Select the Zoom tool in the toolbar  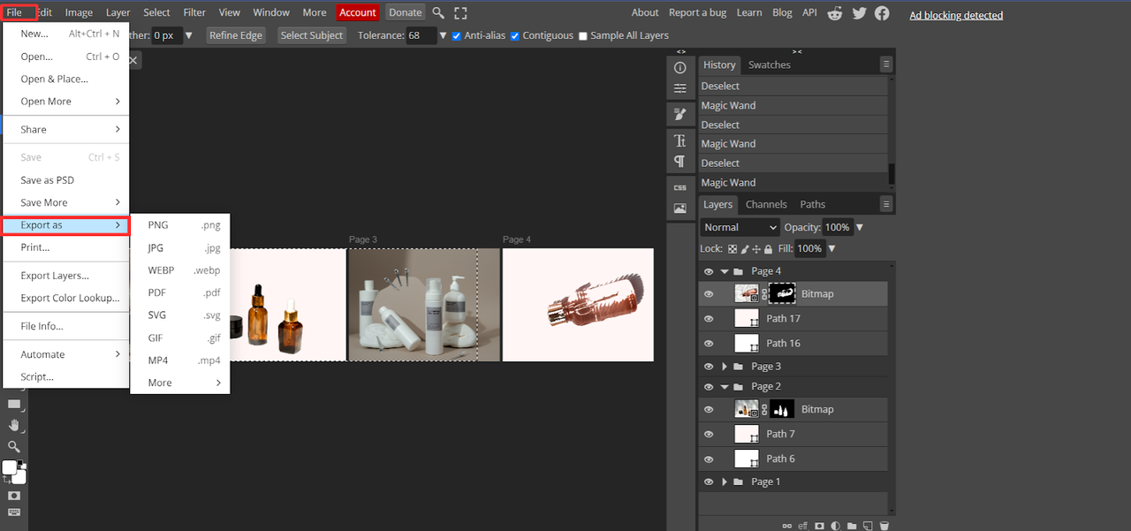tap(13, 447)
